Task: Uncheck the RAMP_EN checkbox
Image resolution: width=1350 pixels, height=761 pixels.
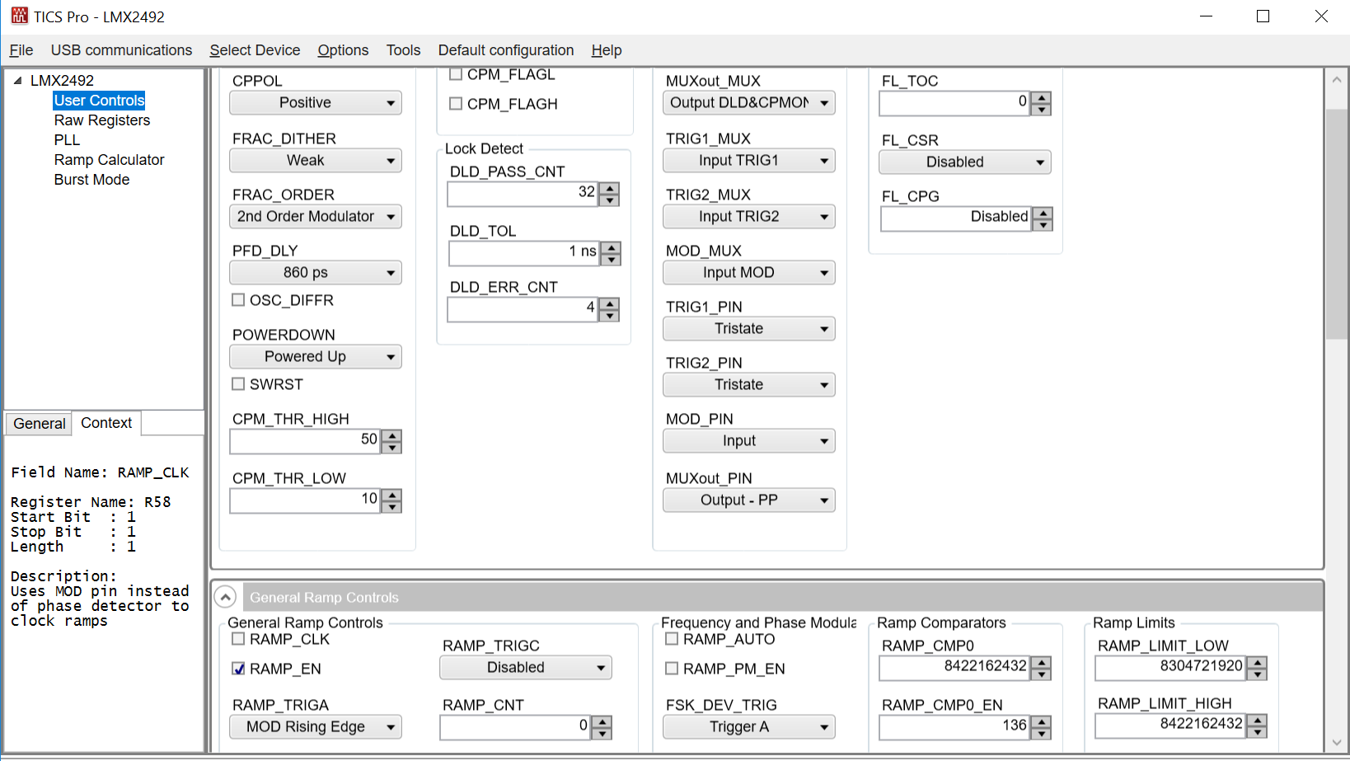Action: pos(238,669)
